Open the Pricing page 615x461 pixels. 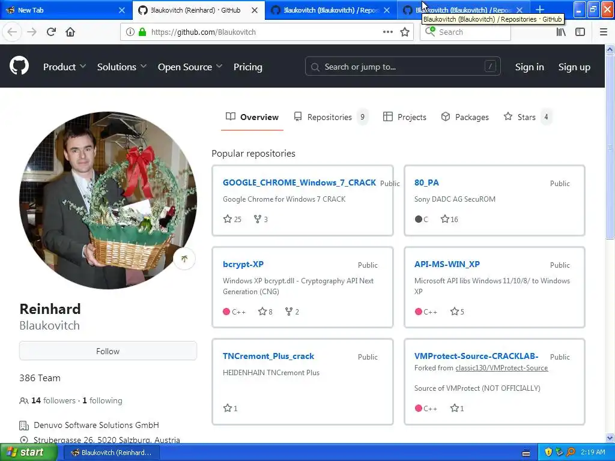(x=248, y=67)
